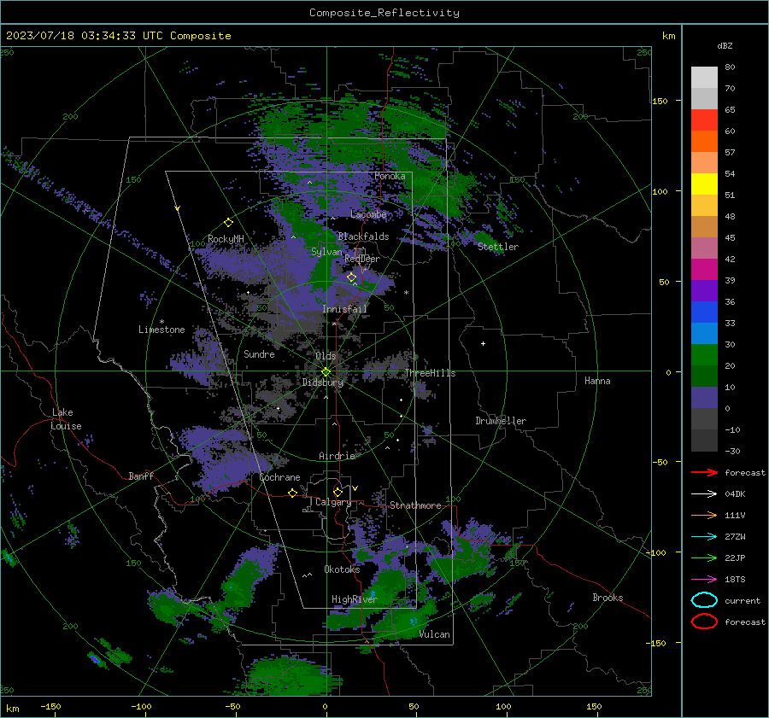Click the purple swatch between 39 and 36 dBZ

tap(704, 291)
